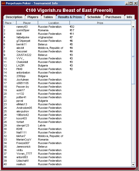This screenshot has height=171, width=139.
Task: Select player fatbetpoke
Action: 23,37
